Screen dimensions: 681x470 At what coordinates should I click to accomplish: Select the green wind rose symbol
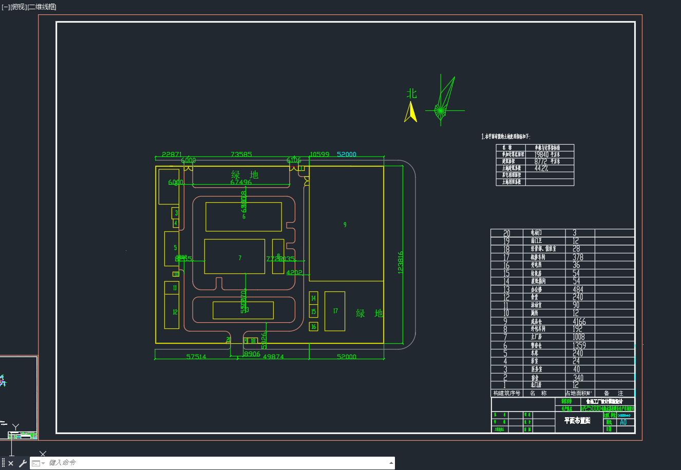pyautogui.click(x=444, y=101)
